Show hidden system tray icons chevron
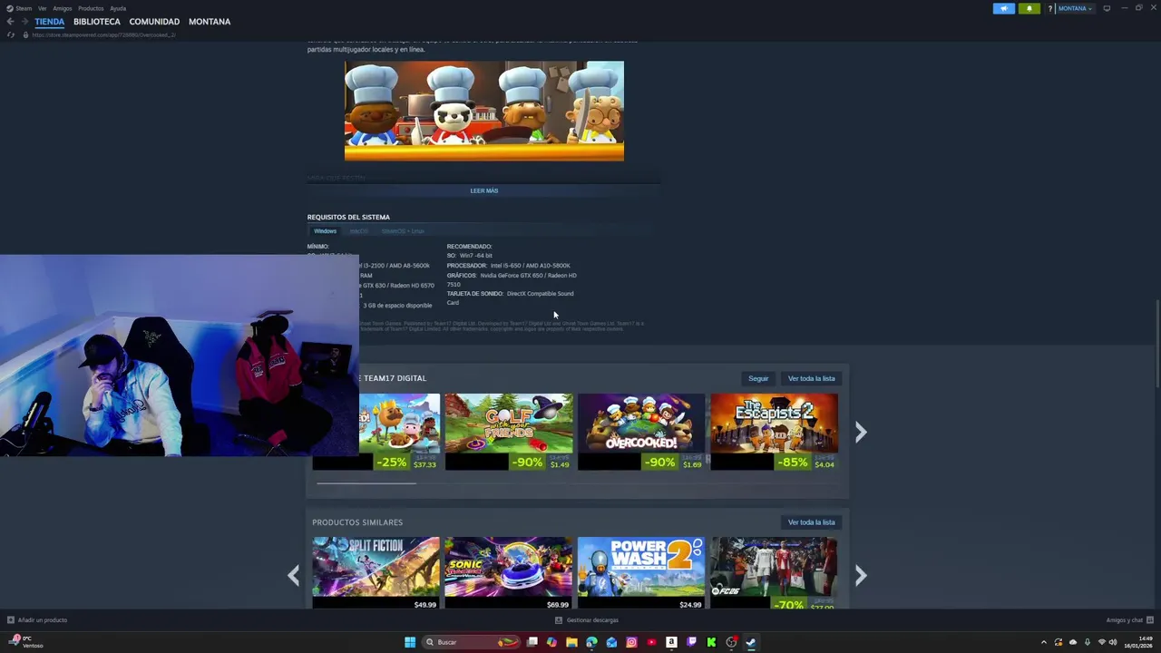The height and width of the screenshot is (653, 1161). click(1043, 642)
